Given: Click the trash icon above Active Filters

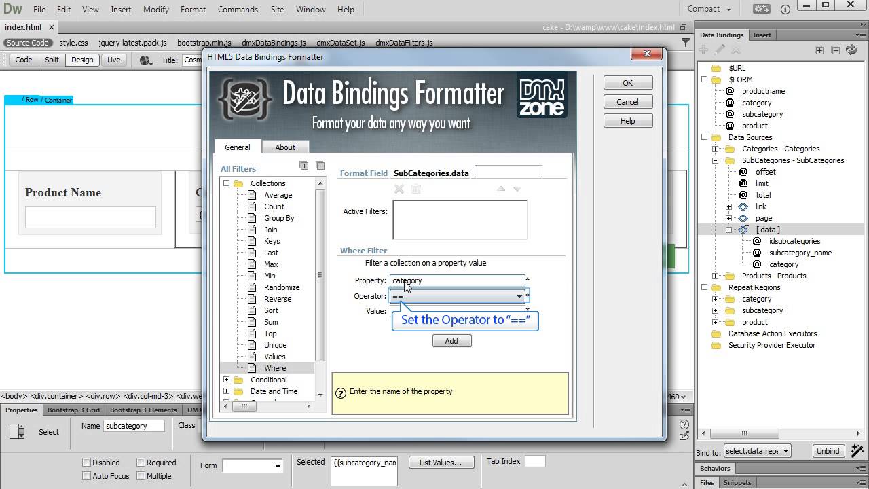Looking at the screenshot, I should [x=416, y=189].
